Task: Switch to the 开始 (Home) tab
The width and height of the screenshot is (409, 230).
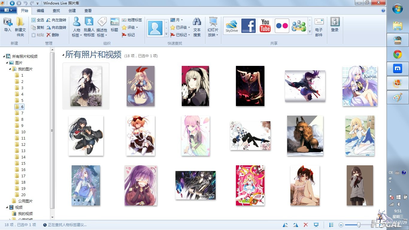Action: (x=25, y=11)
